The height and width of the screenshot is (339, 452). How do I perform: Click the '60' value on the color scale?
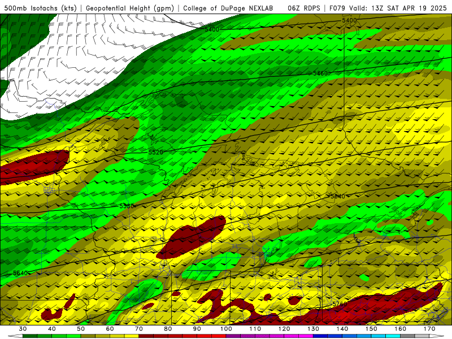coord(110,329)
